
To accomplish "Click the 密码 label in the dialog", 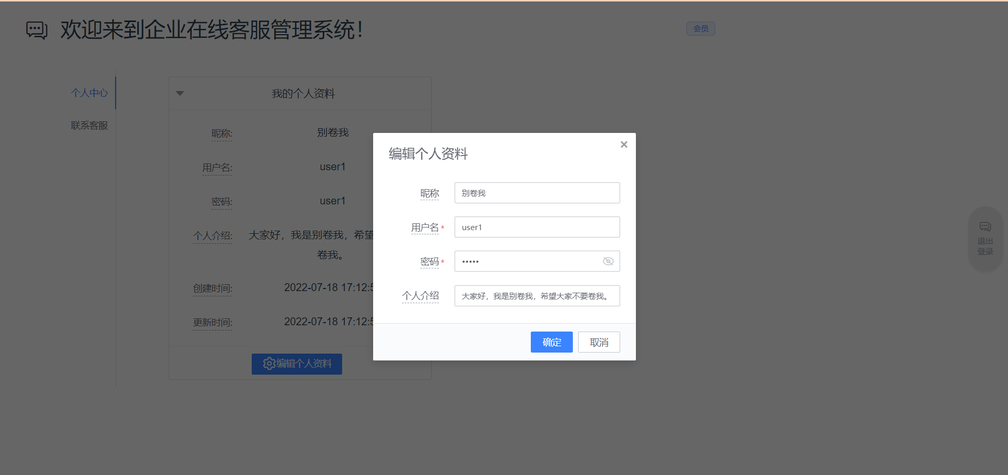I will (429, 262).
